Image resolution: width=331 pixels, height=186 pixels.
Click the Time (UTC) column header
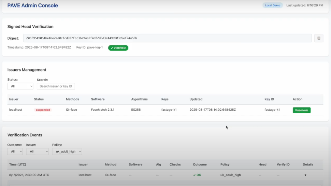18,164
